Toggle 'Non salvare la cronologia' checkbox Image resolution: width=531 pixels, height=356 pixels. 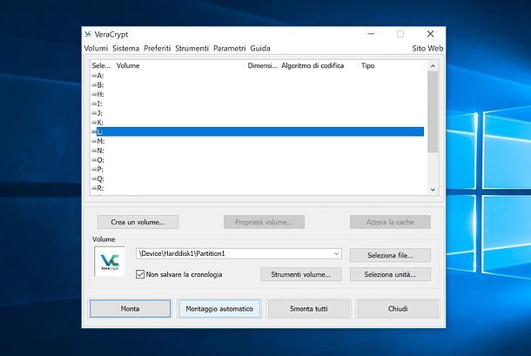(x=140, y=274)
